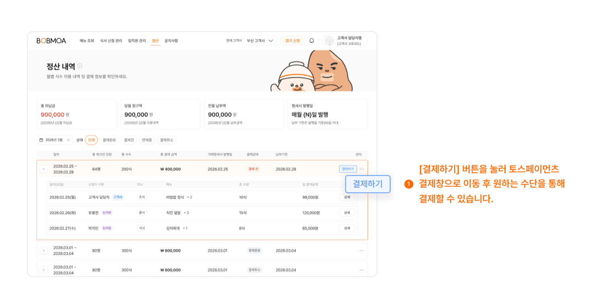The width and height of the screenshot is (592, 308).
Task: Click the 정기 신청 button
Action: click(293, 41)
